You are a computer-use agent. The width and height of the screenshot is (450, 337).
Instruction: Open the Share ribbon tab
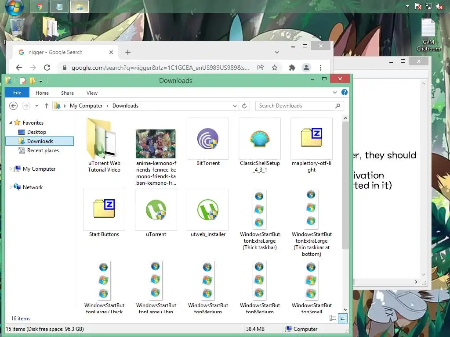tap(67, 93)
